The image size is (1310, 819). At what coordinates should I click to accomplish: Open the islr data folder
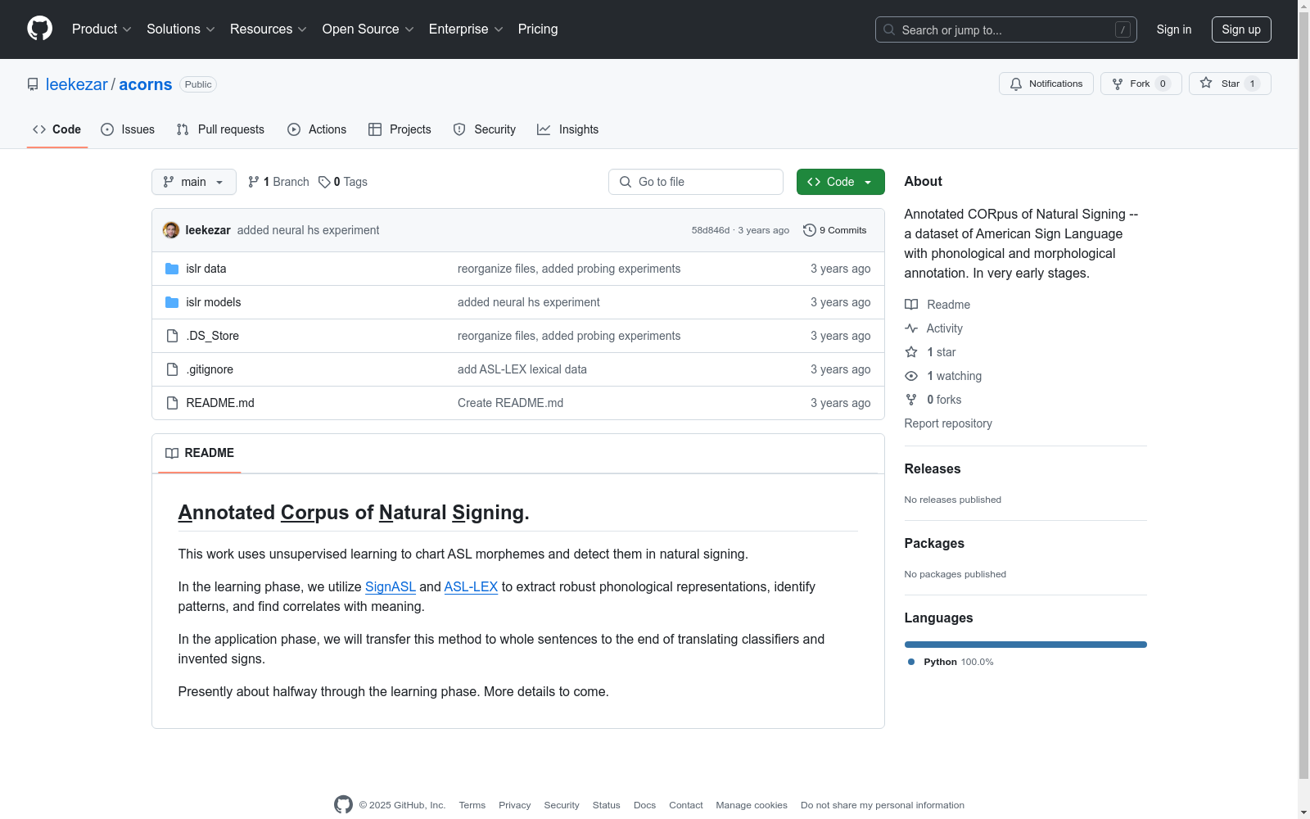[206, 269]
